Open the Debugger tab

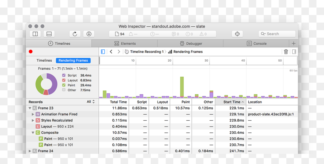pos(190,44)
